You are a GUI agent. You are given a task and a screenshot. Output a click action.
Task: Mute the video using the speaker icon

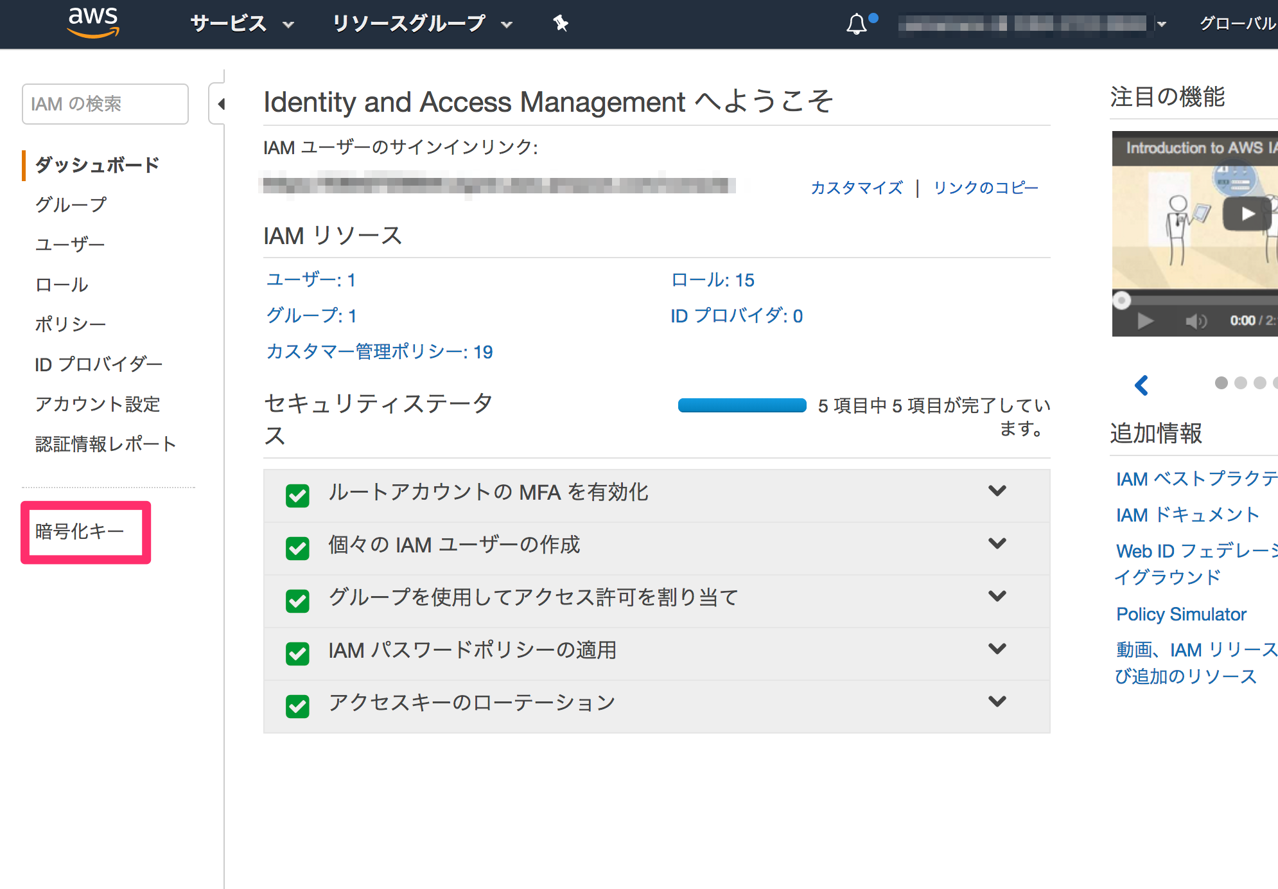click(x=1196, y=321)
